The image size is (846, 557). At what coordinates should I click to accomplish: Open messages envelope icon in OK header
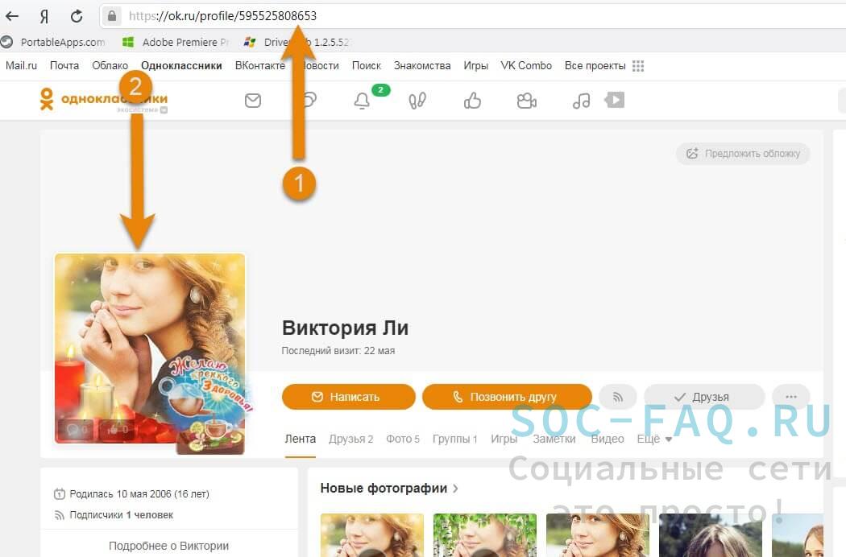tap(253, 101)
